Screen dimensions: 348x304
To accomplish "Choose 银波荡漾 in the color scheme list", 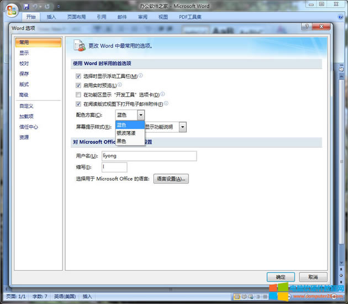I will click(130, 133).
